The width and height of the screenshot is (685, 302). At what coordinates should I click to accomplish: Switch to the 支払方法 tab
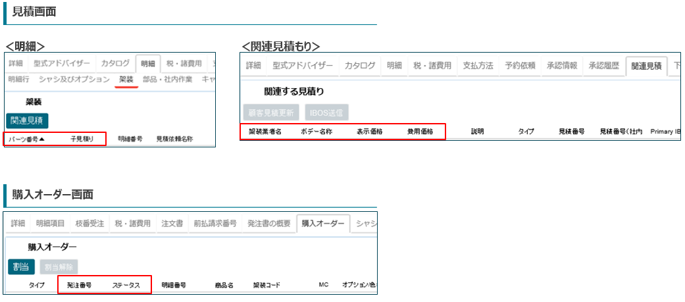click(x=478, y=65)
